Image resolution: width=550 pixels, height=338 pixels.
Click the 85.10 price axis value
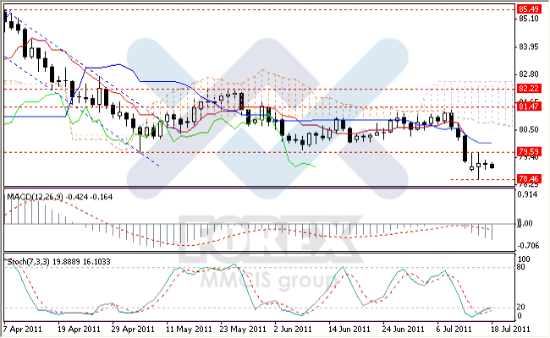click(x=529, y=19)
